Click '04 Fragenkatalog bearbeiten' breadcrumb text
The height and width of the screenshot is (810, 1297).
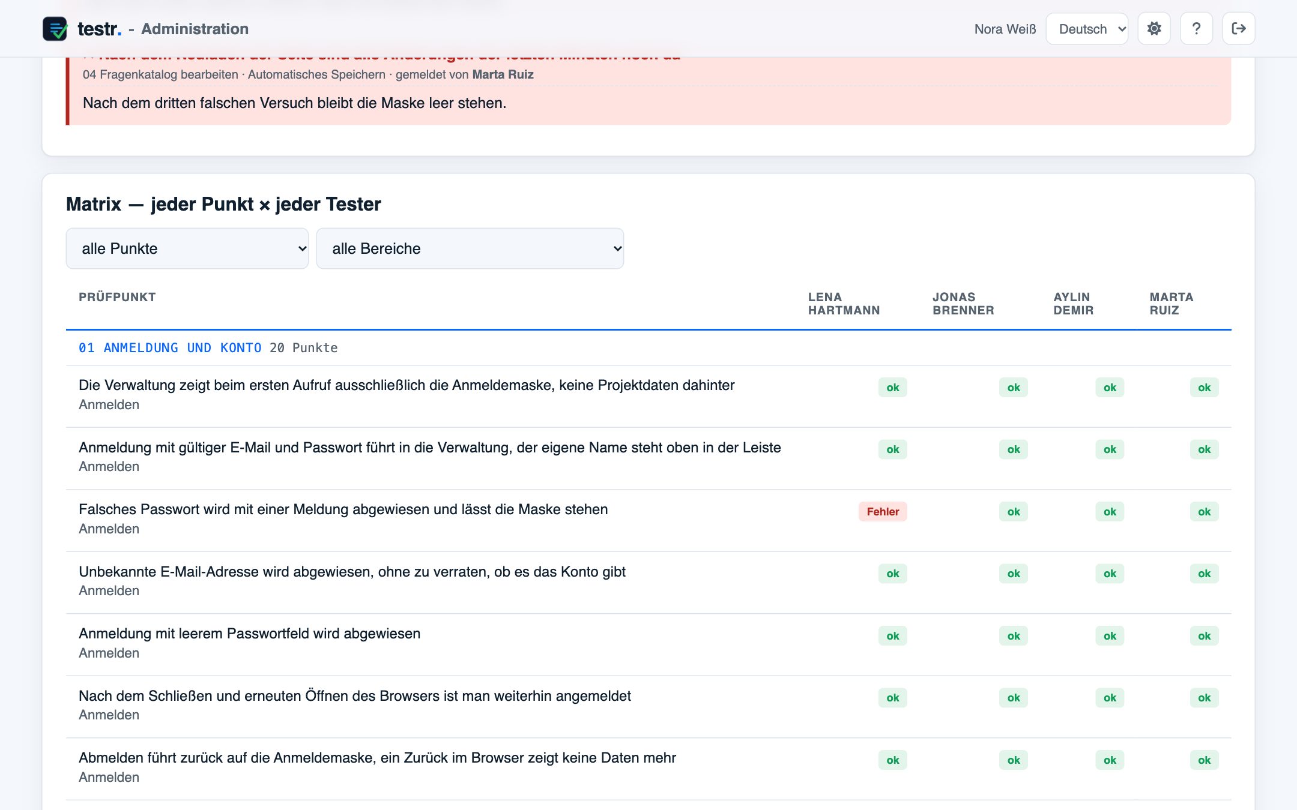point(160,74)
